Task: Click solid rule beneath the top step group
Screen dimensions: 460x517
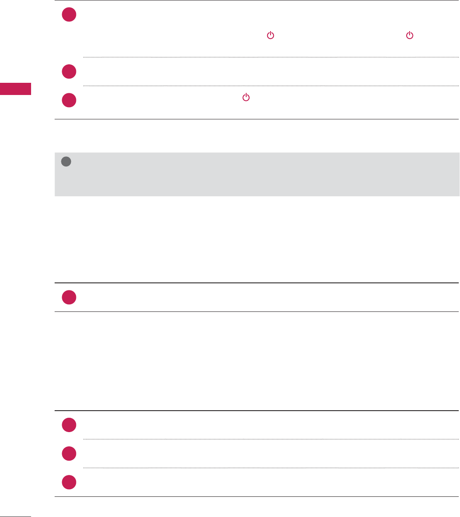Action: 256,119
